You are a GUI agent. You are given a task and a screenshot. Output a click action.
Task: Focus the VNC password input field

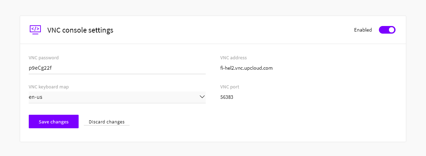point(117,68)
